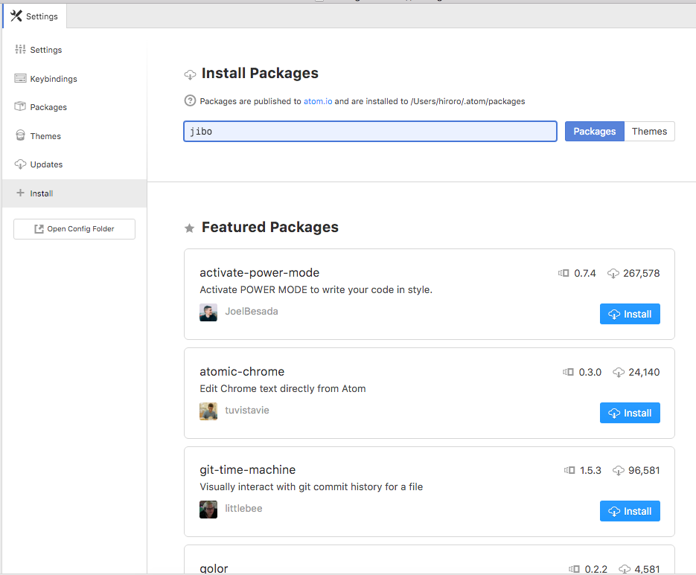The image size is (696, 575).
Task: Click the Updates cloud icon in sidebar
Action: 20,164
